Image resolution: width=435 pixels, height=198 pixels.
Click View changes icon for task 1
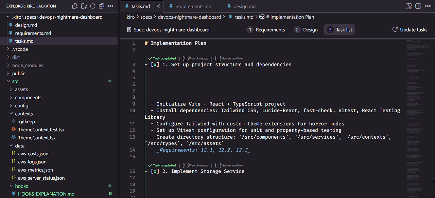(186, 58)
